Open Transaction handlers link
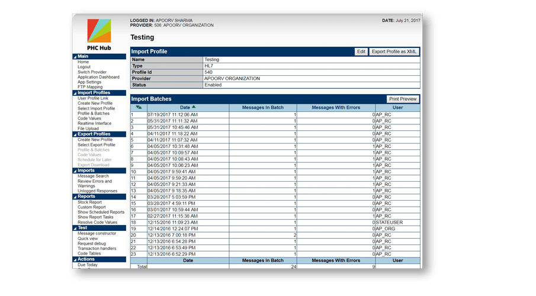 [x=97, y=249]
